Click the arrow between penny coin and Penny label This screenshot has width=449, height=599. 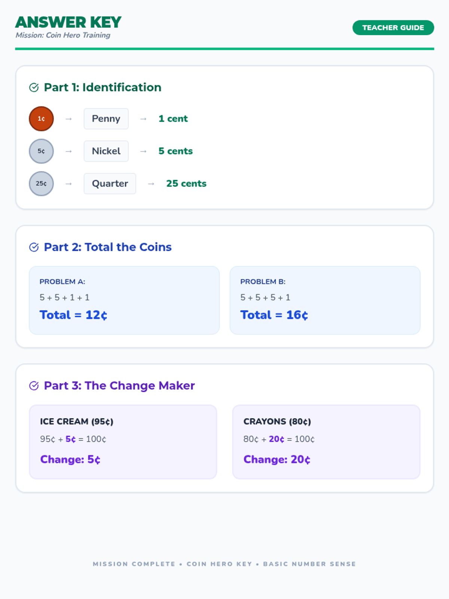click(68, 119)
